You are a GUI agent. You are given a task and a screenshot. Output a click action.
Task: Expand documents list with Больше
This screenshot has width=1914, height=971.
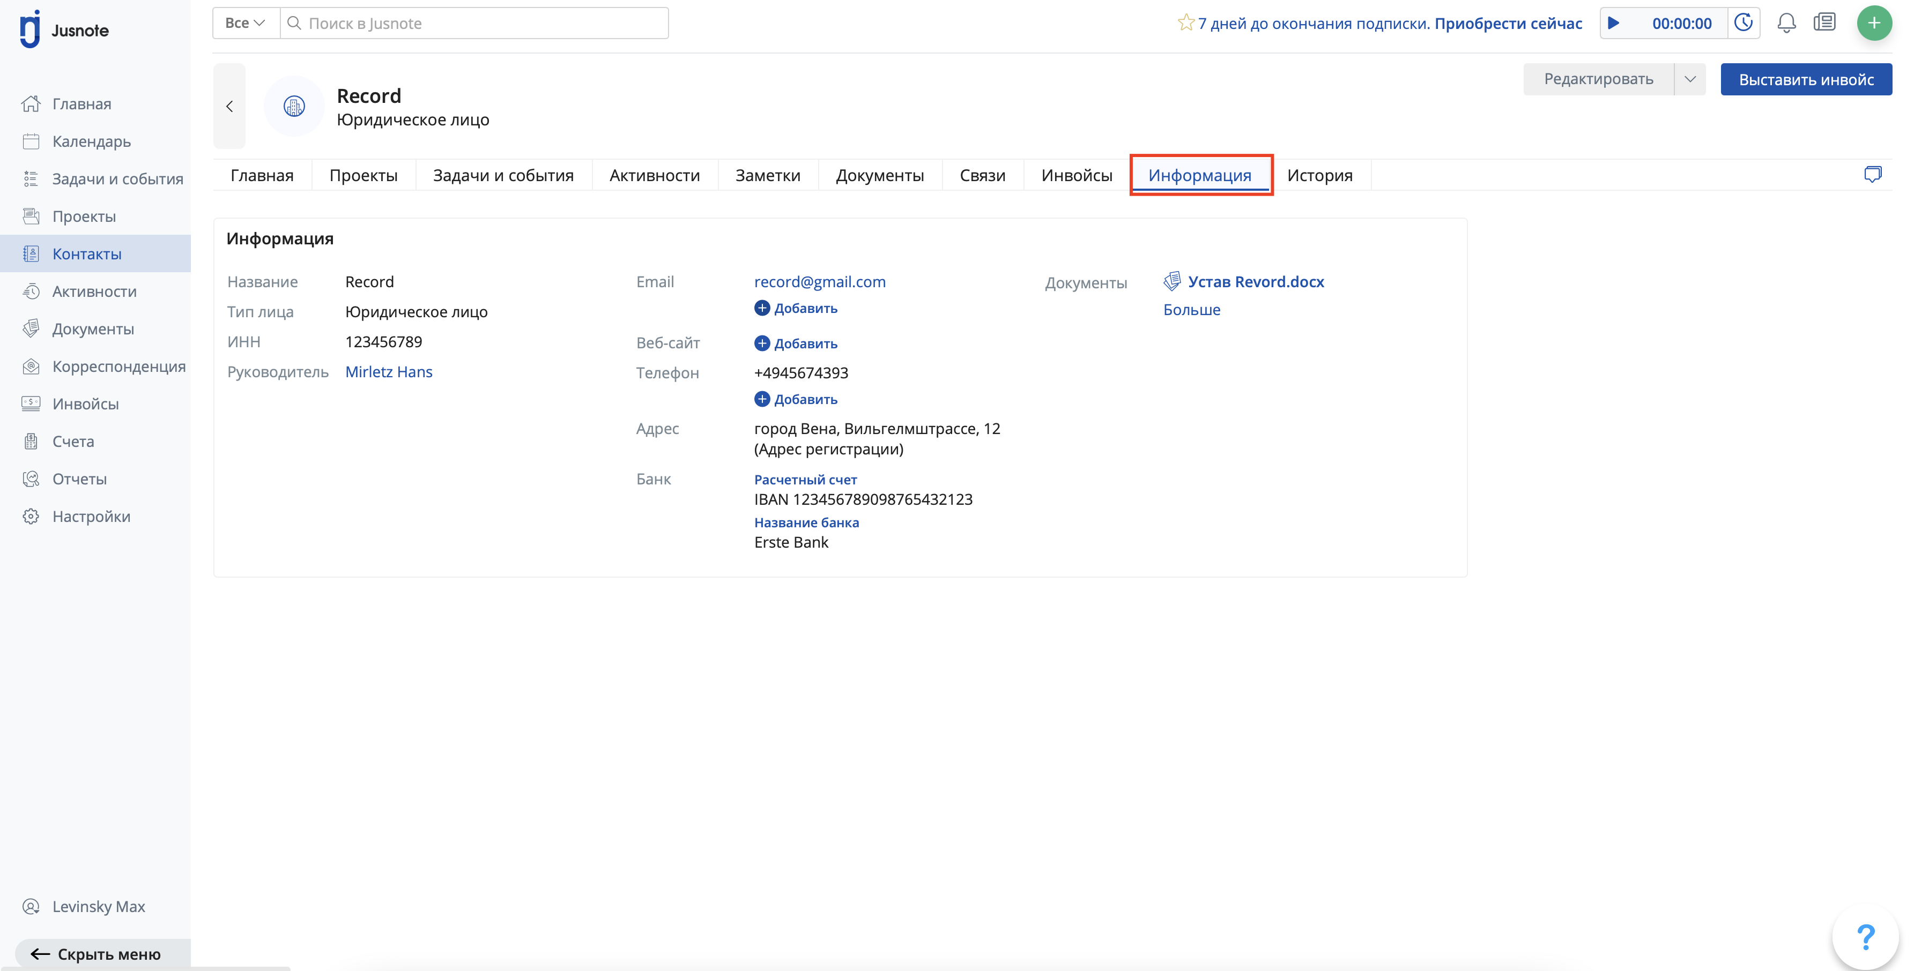(x=1191, y=310)
